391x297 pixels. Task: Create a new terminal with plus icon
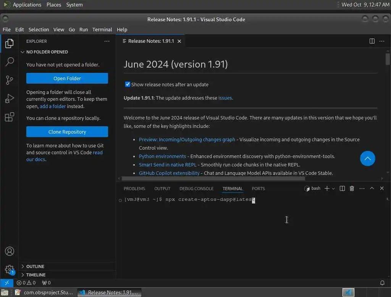[x=327, y=189]
